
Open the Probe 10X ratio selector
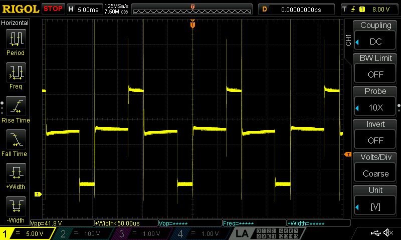click(375, 107)
